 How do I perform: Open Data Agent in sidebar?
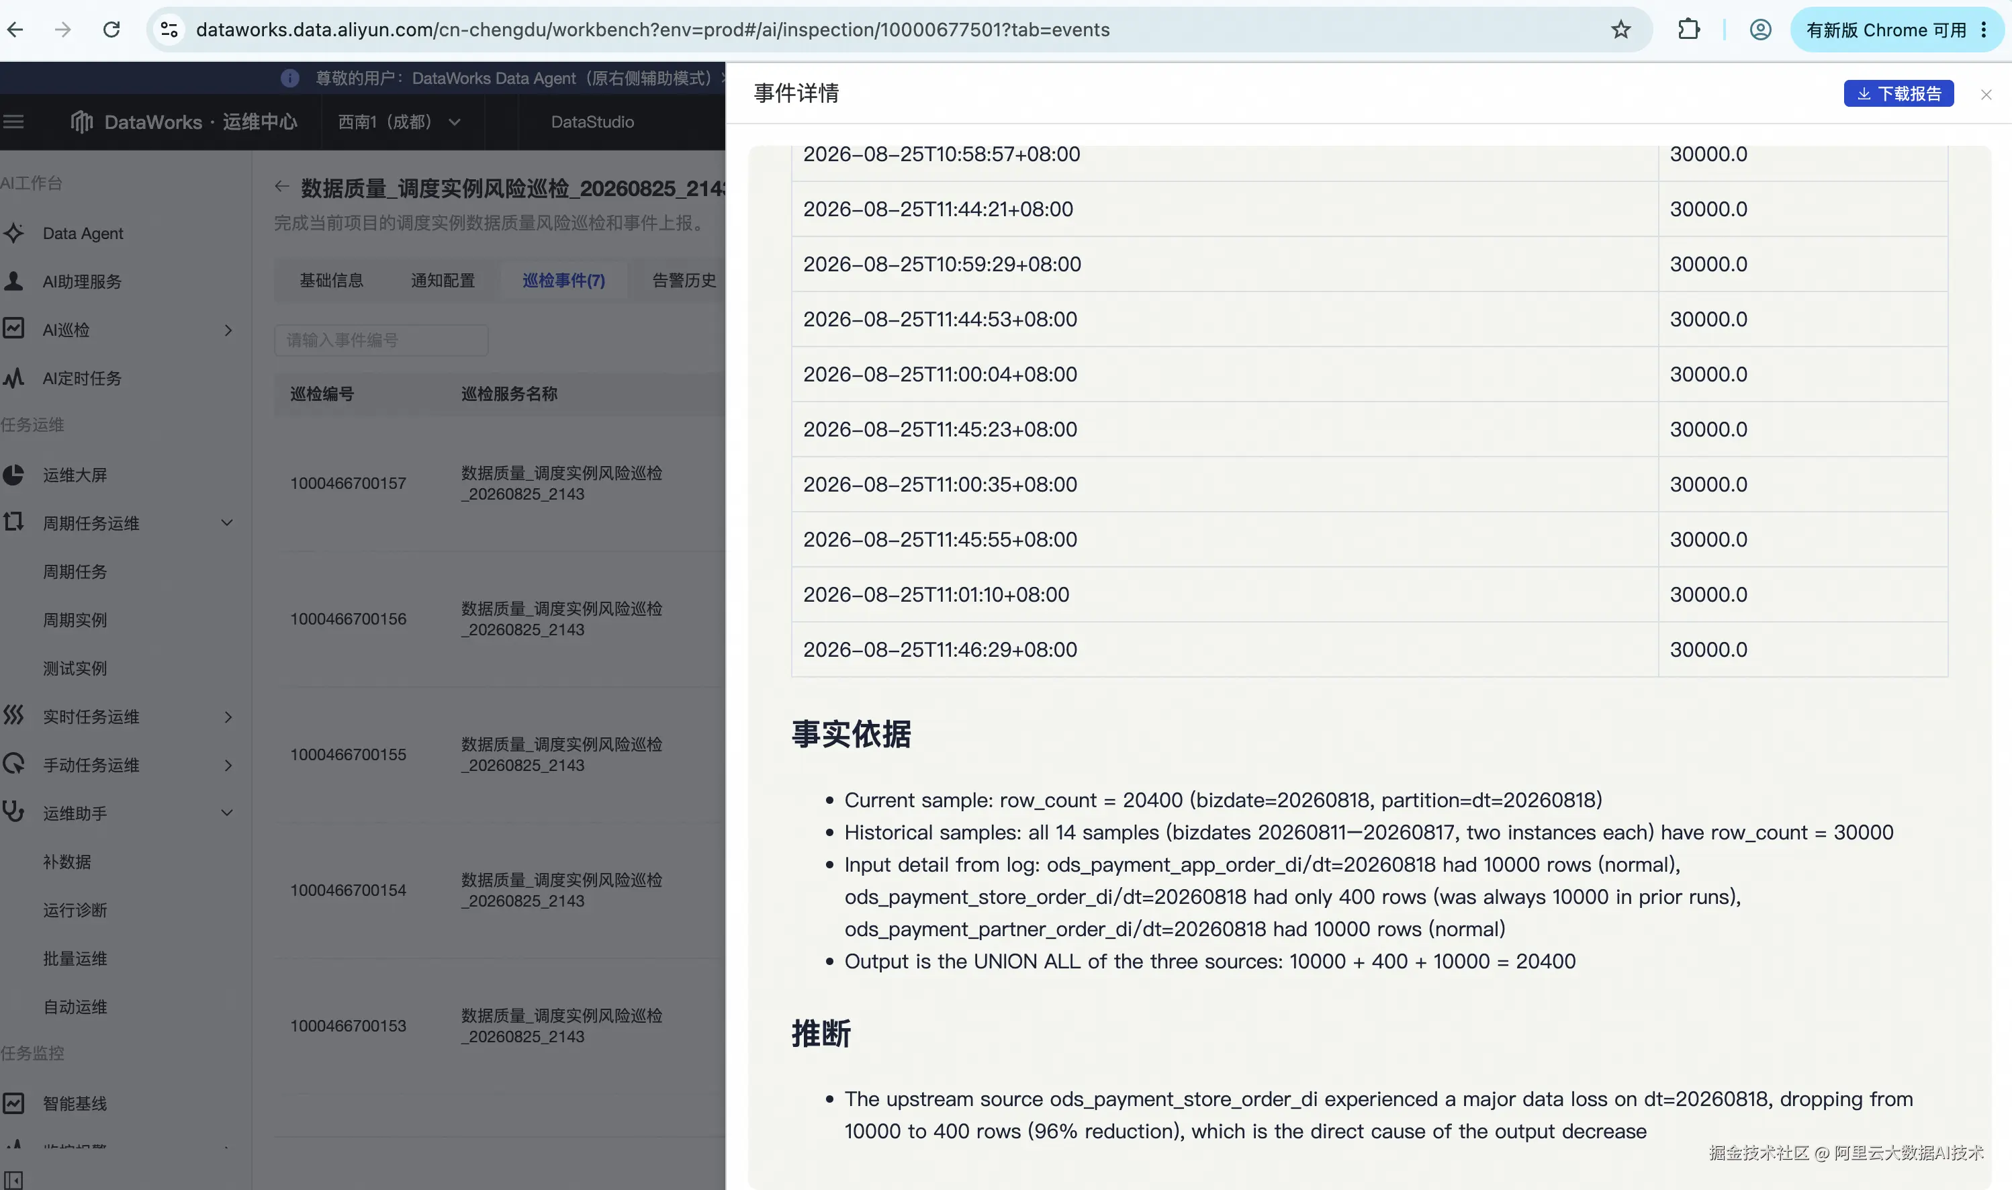click(x=83, y=233)
